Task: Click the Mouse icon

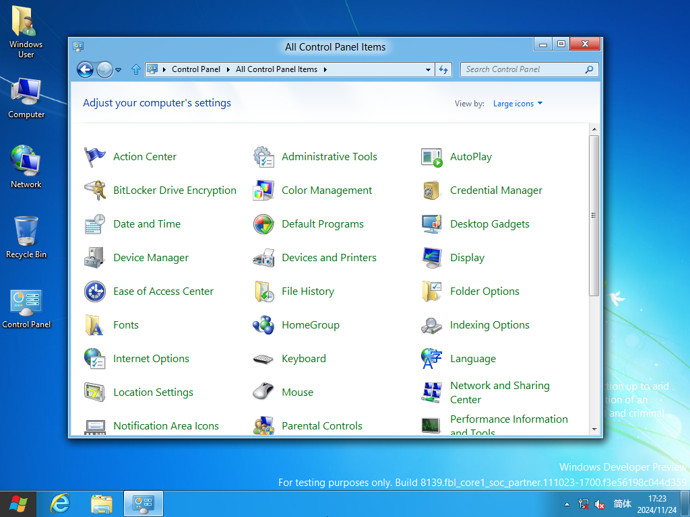Action: (263, 391)
